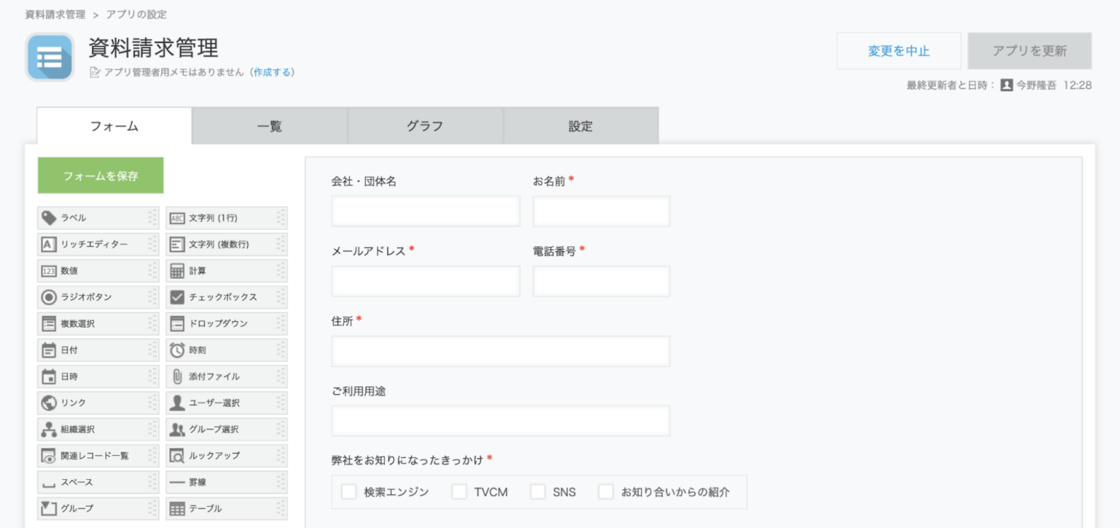The width and height of the screenshot is (1120, 528).
Task: Open the グラフ tab
Action: 425,126
